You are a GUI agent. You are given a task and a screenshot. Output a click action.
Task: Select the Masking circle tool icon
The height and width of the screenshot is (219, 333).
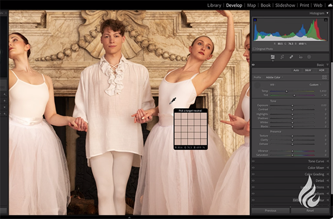coord(309,57)
